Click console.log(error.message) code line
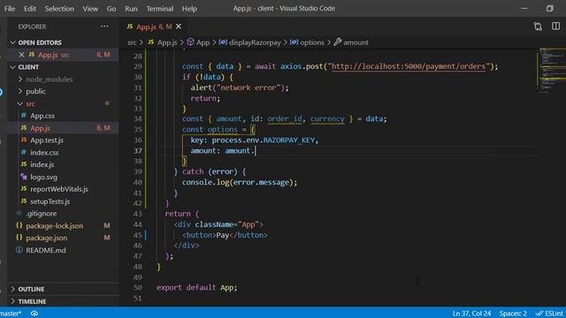 pyautogui.click(x=240, y=182)
